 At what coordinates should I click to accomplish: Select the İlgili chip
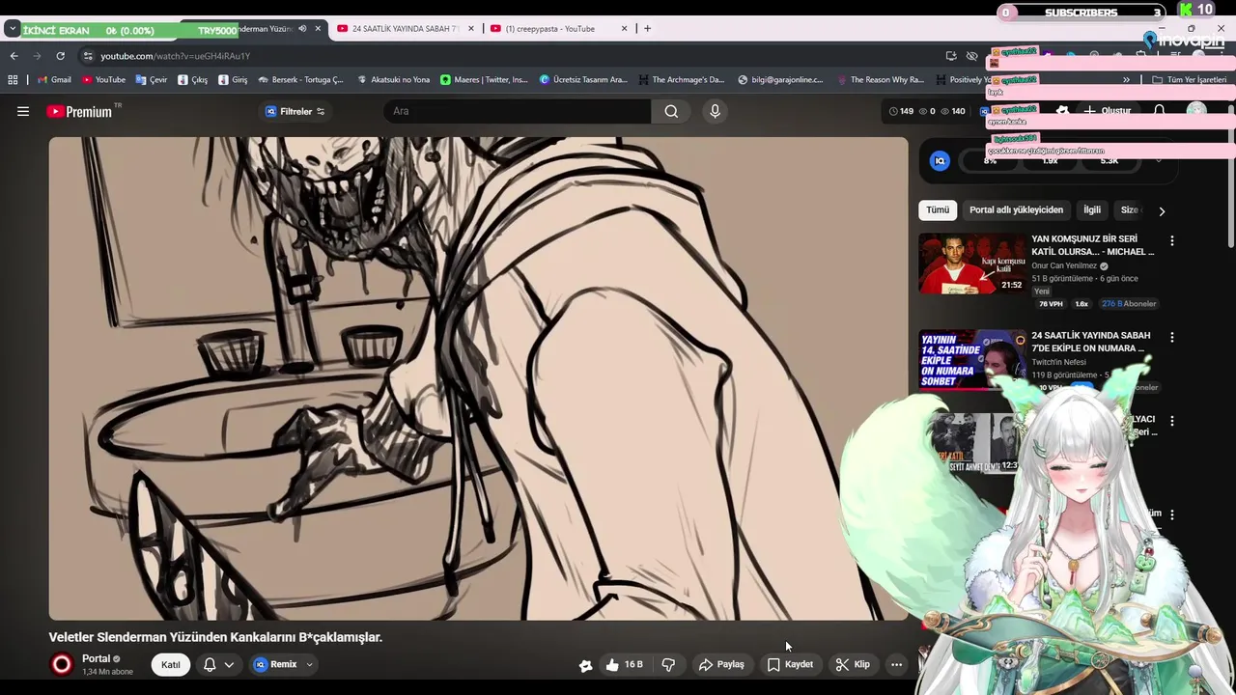pyautogui.click(x=1092, y=209)
